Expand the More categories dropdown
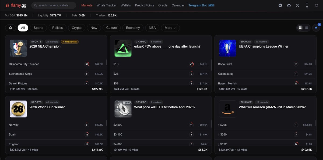This screenshot has width=323, height=160. click(x=170, y=28)
